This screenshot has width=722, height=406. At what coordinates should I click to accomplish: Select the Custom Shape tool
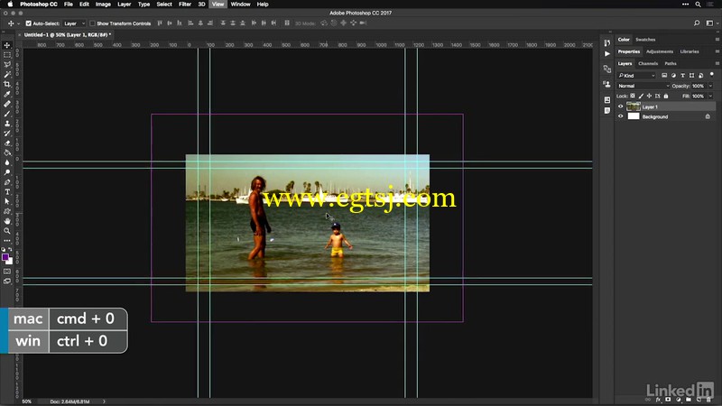(x=7, y=211)
